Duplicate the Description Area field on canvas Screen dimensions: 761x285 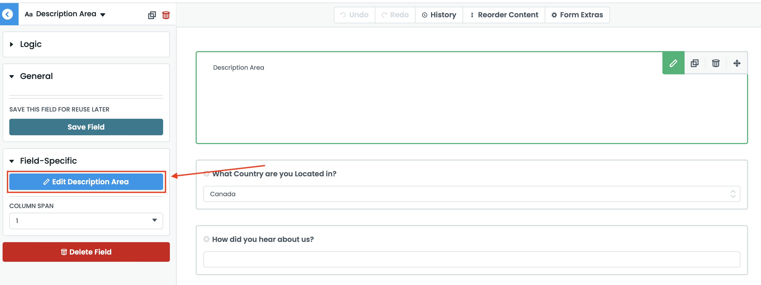click(x=695, y=63)
